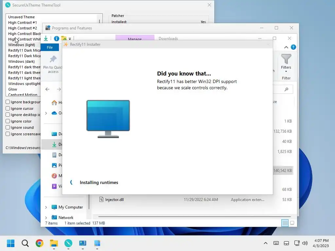Viewport: 335px width, 251px height.
Task: Show hidden system tray icons
Action: pyautogui.click(x=266, y=243)
